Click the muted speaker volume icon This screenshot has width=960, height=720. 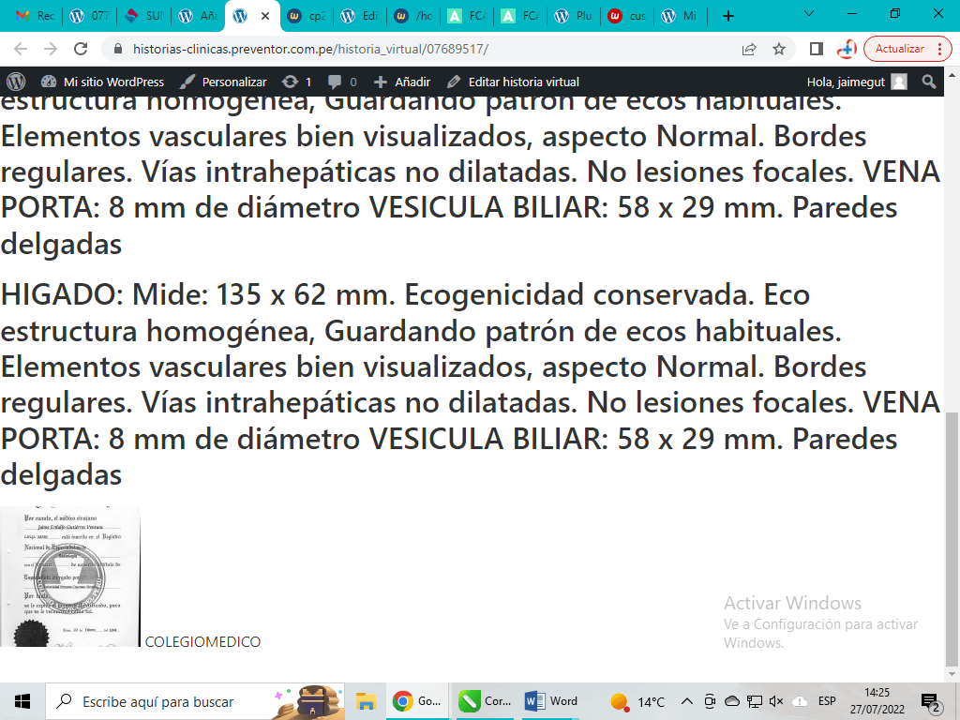pyautogui.click(x=776, y=701)
